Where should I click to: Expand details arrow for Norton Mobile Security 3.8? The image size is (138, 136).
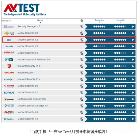133,99
